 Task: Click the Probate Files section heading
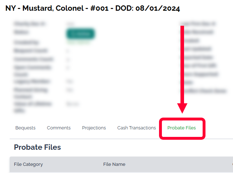coord(38,147)
